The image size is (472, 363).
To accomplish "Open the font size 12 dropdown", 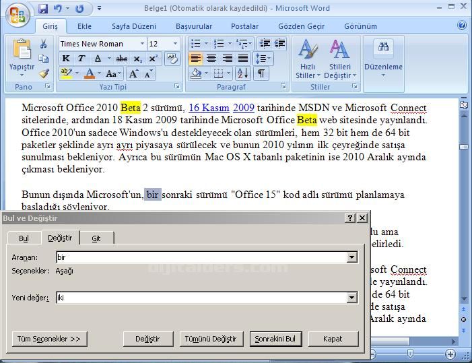I will pos(175,44).
